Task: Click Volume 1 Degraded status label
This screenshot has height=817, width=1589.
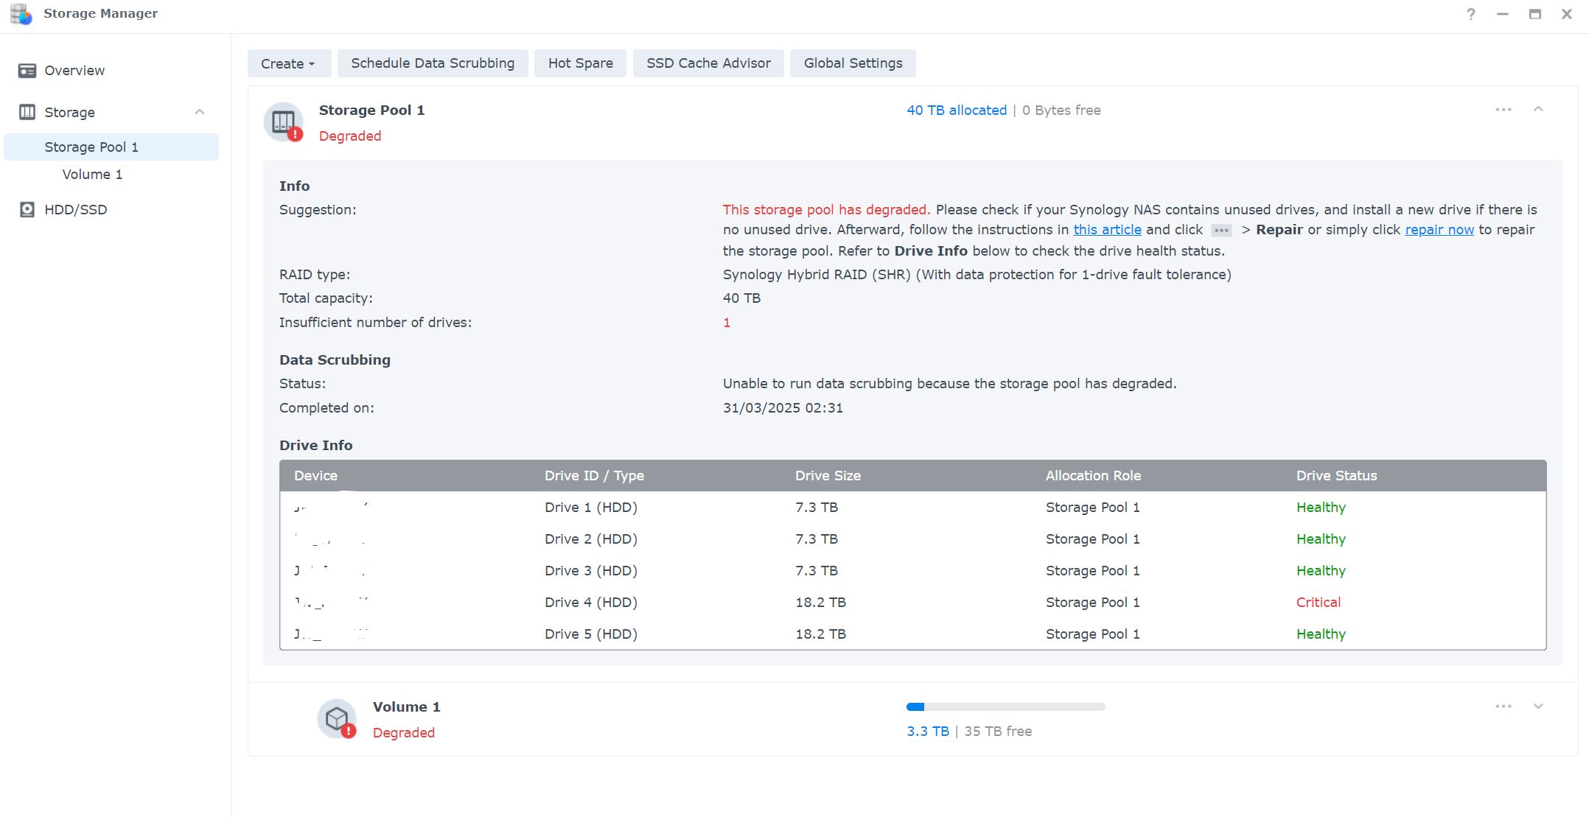Action: pyautogui.click(x=404, y=733)
